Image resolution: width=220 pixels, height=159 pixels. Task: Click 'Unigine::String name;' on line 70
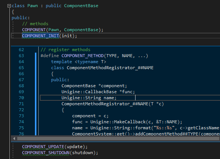tap(89, 98)
